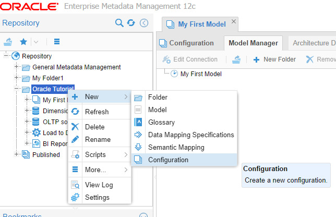The height and width of the screenshot is (217, 336).
Task: Select My Folder1 in the tree
Action: pyautogui.click(x=48, y=78)
